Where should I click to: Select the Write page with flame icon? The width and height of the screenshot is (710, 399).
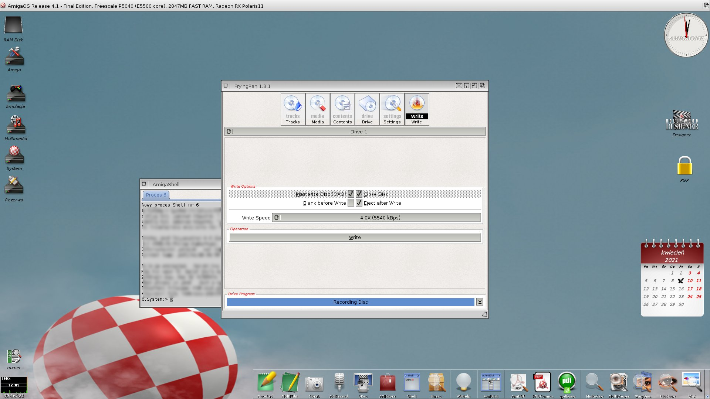417,109
